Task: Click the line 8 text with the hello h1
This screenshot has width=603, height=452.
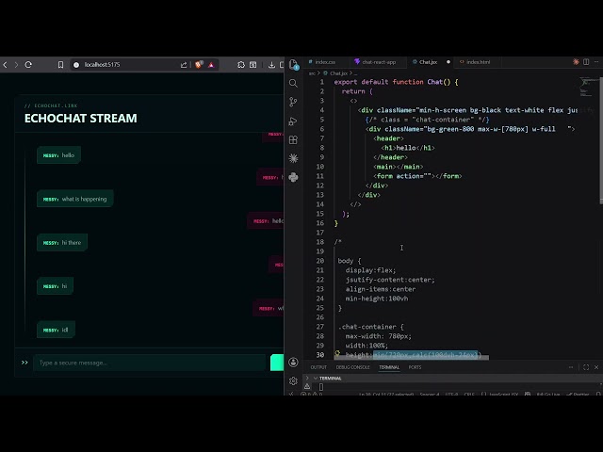Action: [x=408, y=148]
